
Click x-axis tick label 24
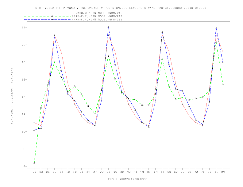(x=88, y=172)
